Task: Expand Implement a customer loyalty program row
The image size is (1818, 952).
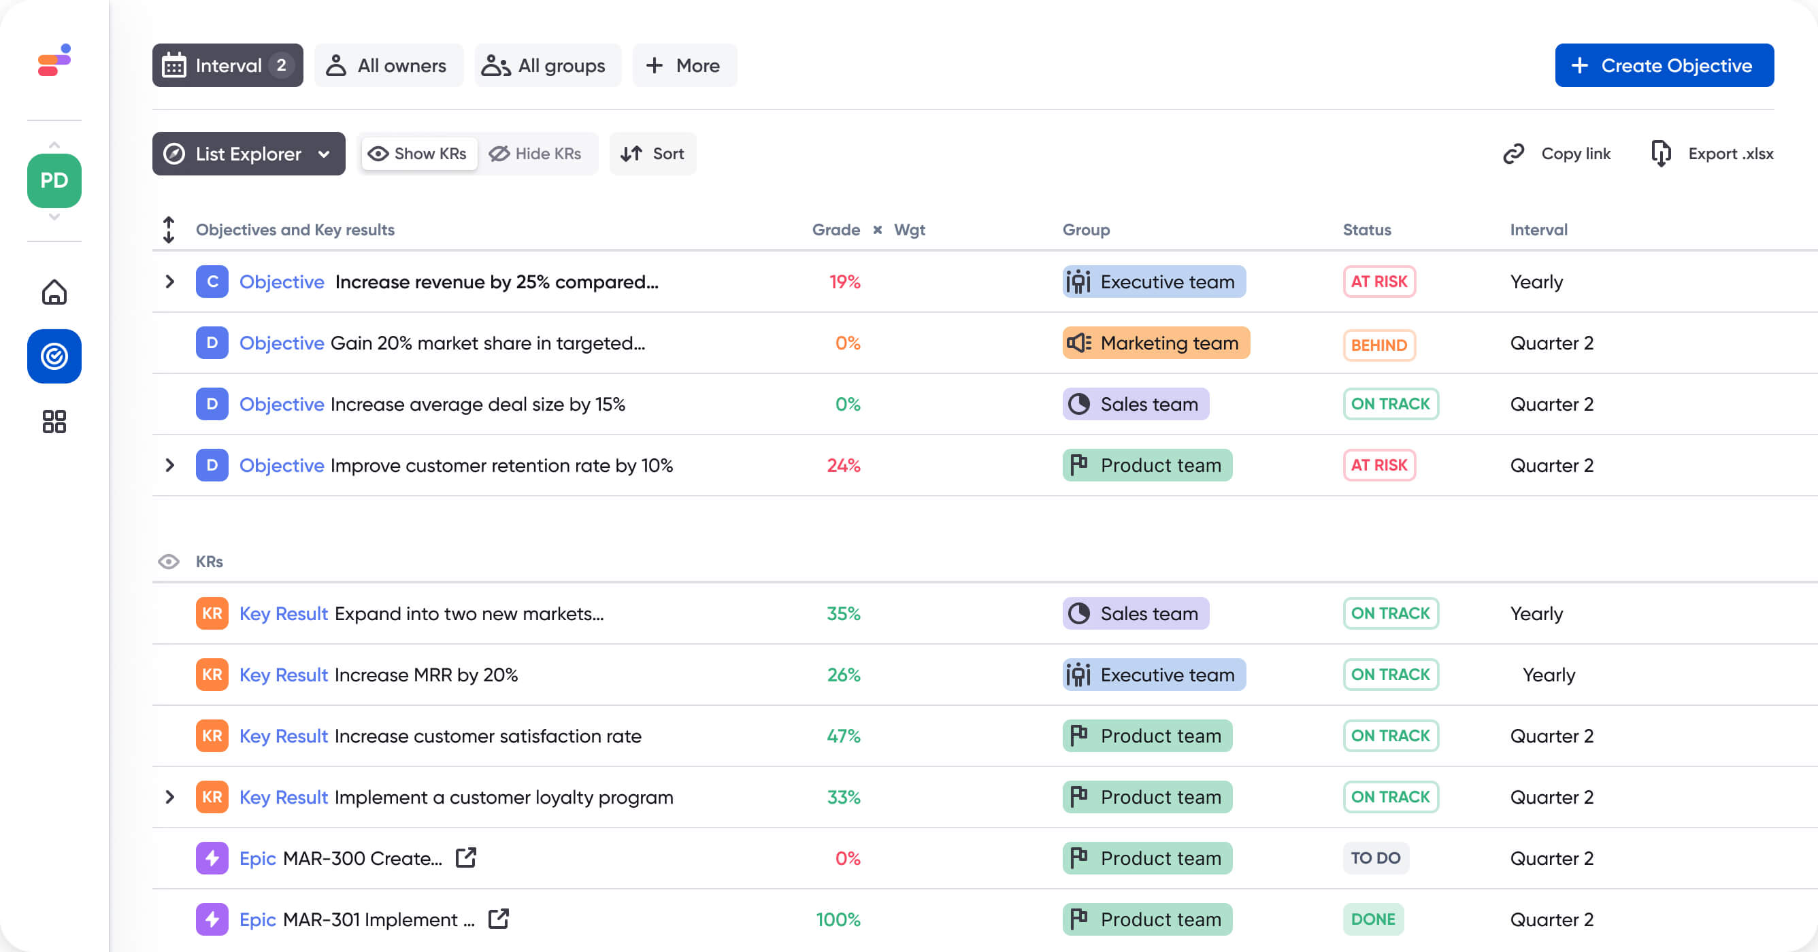Action: [x=169, y=797]
